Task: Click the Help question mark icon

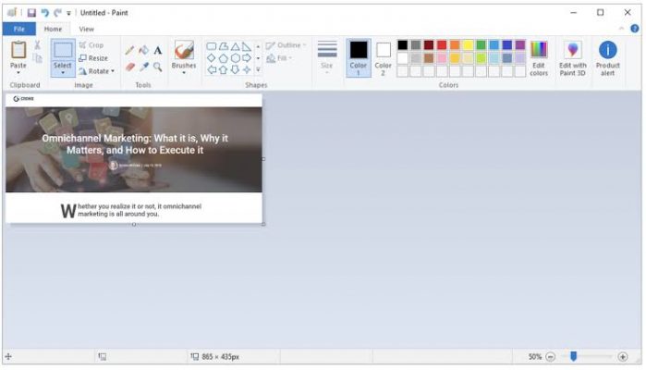Action: click(x=635, y=29)
